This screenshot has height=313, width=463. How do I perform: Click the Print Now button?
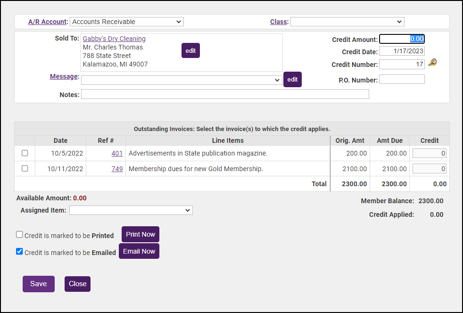(141, 234)
